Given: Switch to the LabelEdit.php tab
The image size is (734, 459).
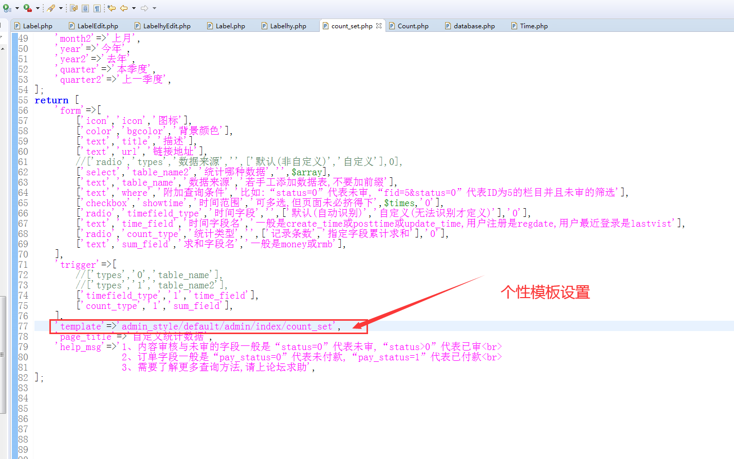Looking at the screenshot, I should (97, 26).
